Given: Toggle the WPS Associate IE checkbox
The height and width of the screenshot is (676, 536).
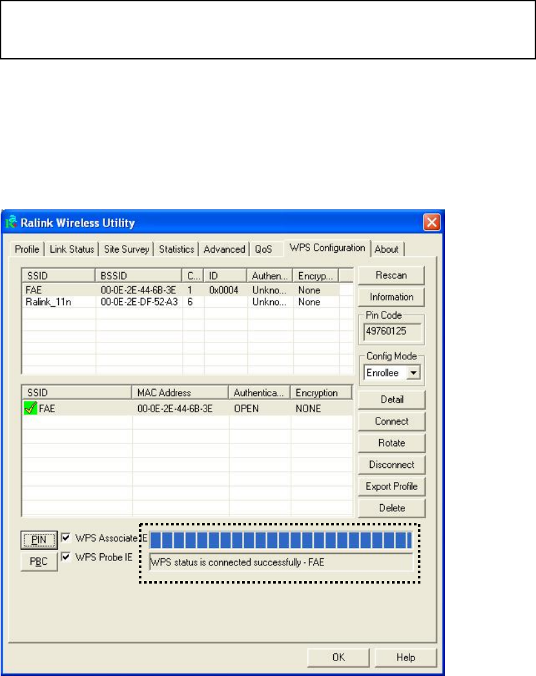Looking at the screenshot, I should [65, 538].
